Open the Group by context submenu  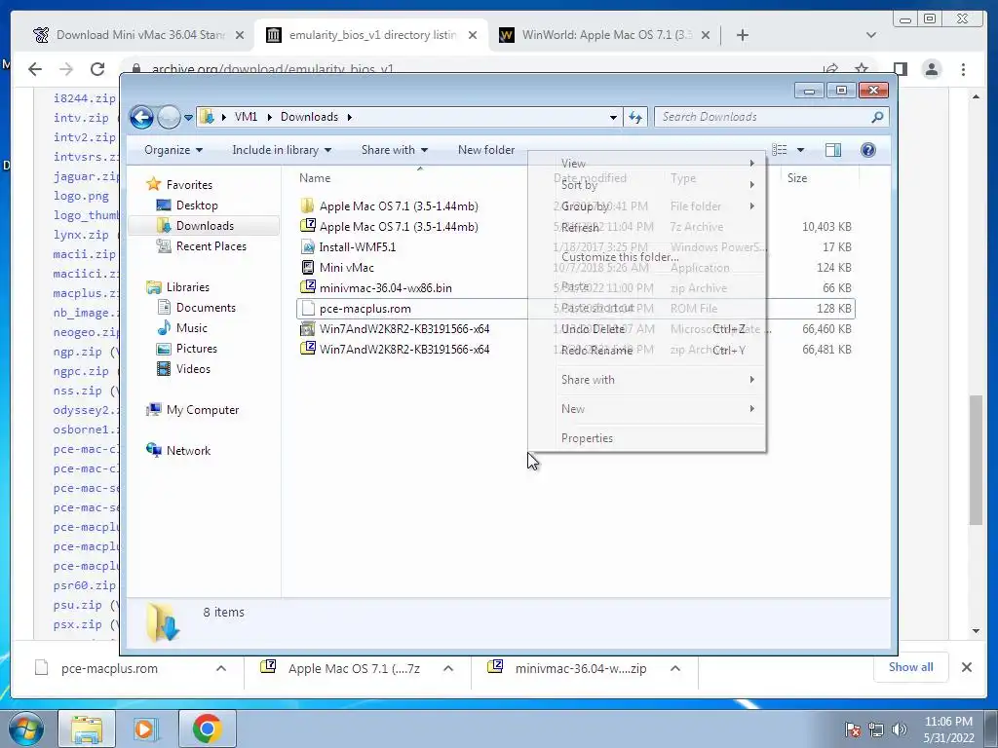(647, 206)
